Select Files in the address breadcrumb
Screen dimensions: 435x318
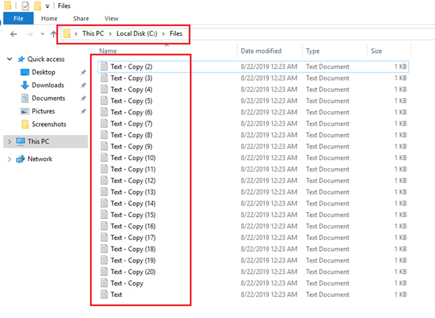pos(176,34)
